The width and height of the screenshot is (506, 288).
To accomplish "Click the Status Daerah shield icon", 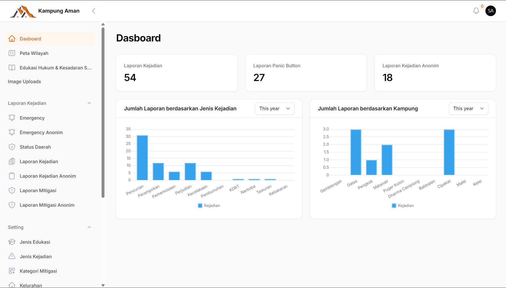I will coord(12,147).
